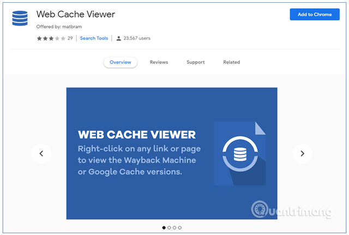Click the Web Cache Viewer database logo icon
This screenshot has width=349, height=235.
point(20,18)
